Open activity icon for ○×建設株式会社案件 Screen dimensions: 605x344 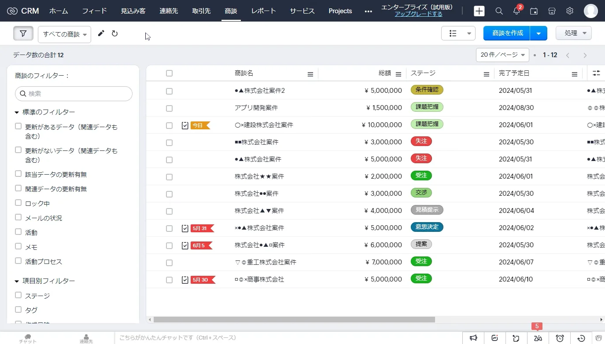[185, 125]
